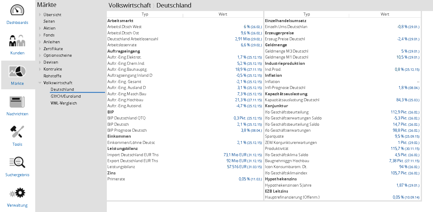Select Rohstoffe in the Märkte tree
Image resolution: width=433 pixels, height=212 pixels.
(x=53, y=76)
